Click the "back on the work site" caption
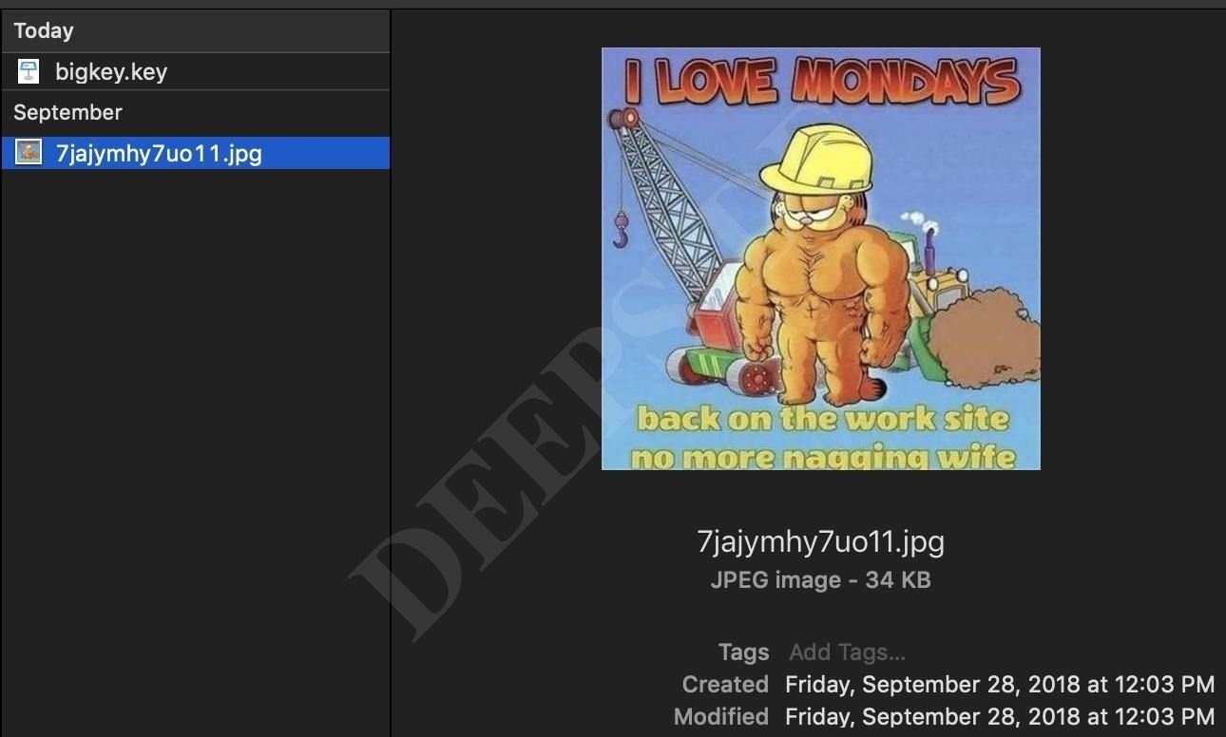The width and height of the screenshot is (1226, 737). (x=822, y=419)
